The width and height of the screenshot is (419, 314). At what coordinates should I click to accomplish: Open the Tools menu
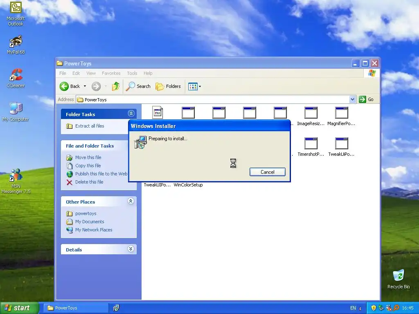132,73
